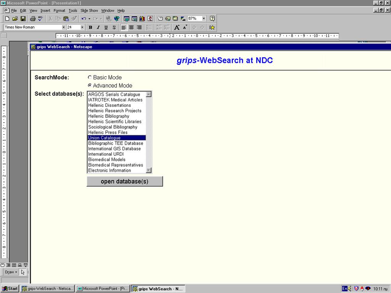Open the Tools menu

point(73,10)
